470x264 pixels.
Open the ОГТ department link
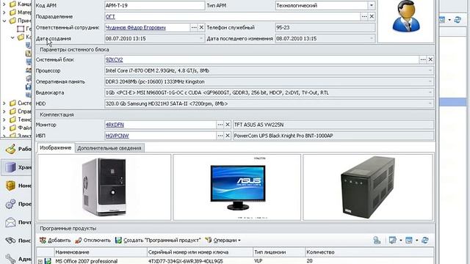[x=110, y=17]
